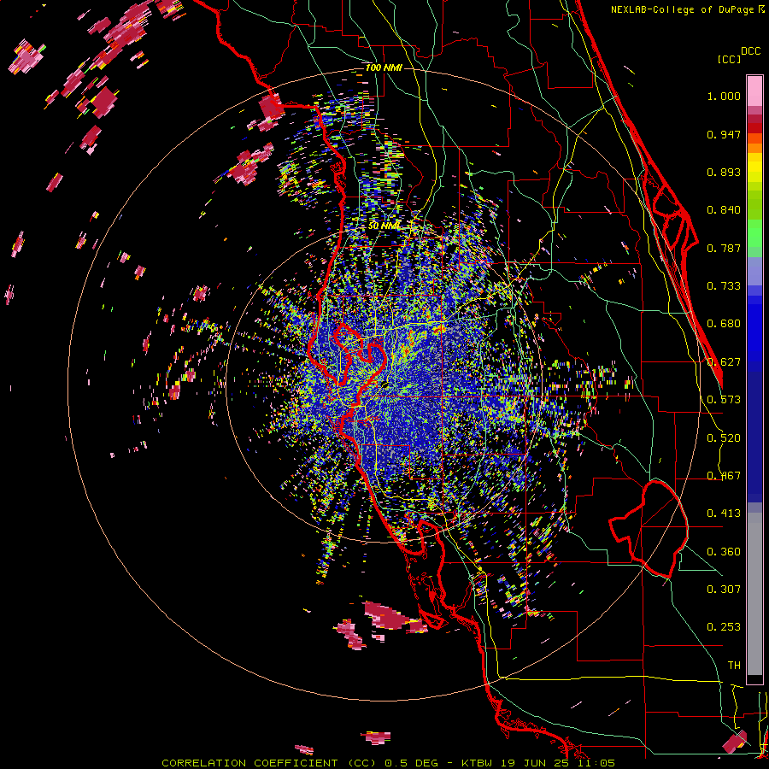The width and height of the screenshot is (769, 769).
Task: Click the 50 NMI range ring label
Action: [x=384, y=226]
